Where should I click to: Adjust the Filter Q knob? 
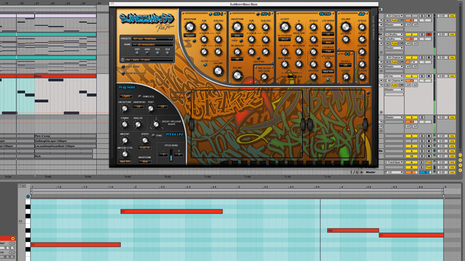point(299,27)
